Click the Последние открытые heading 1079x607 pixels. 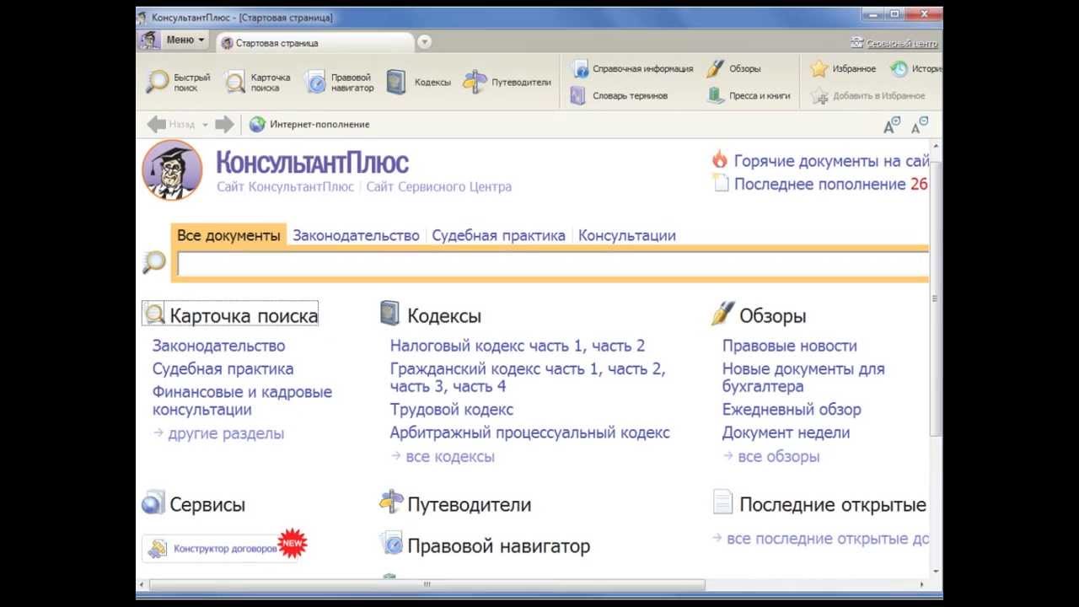click(833, 505)
